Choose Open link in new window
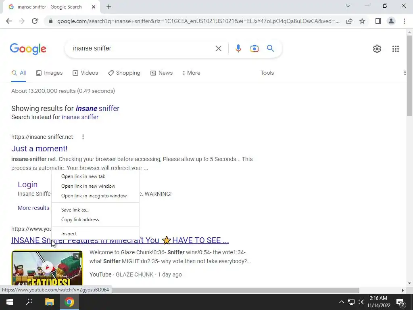 click(x=96, y=186)
